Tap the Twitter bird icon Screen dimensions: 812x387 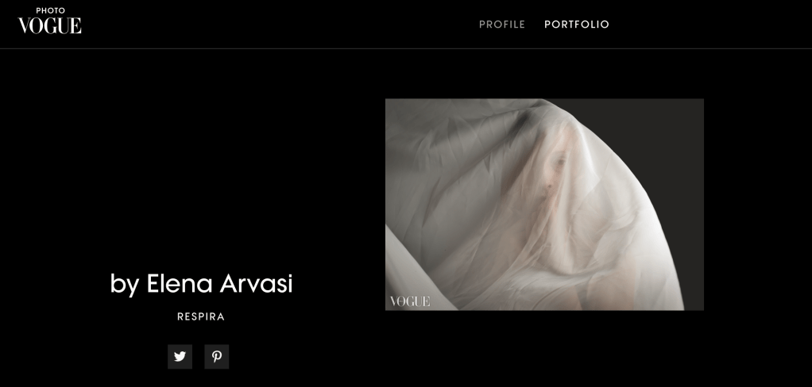pyautogui.click(x=180, y=357)
